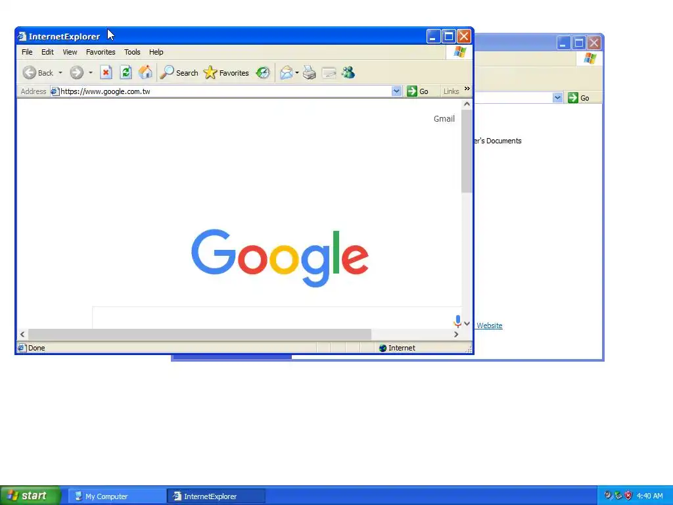The height and width of the screenshot is (505, 673).
Task: Click the Done status bar text
Action: pyautogui.click(x=37, y=348)
